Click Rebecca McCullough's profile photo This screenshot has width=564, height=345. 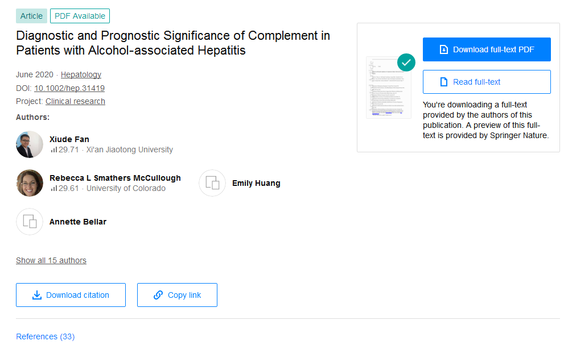coord(30,183)
